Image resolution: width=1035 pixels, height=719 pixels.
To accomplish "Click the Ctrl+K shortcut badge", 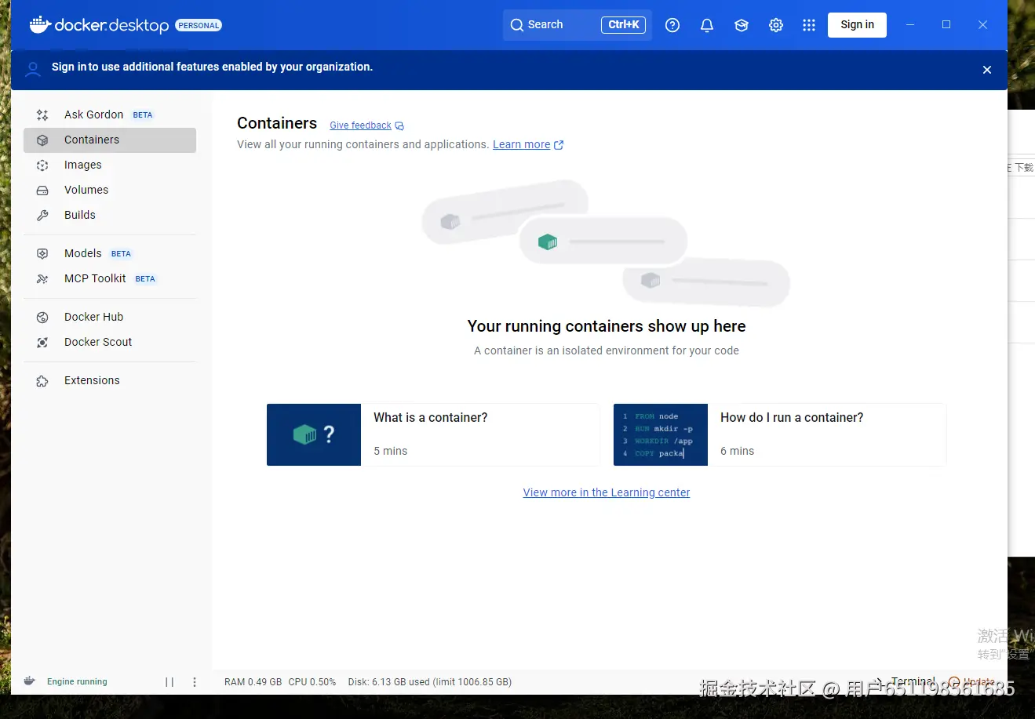I will pyautogui.click(x=624, y=25).
